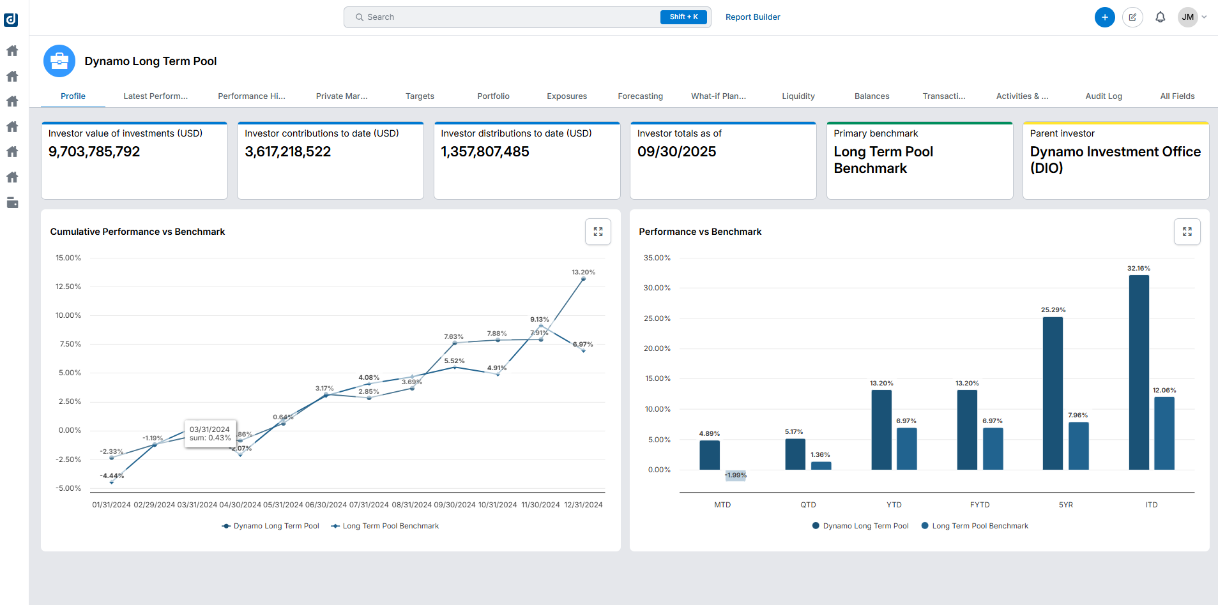Screen dimensions: 1218x605
Task: Open the notifications bell
Action: [x=1160, y=17]
